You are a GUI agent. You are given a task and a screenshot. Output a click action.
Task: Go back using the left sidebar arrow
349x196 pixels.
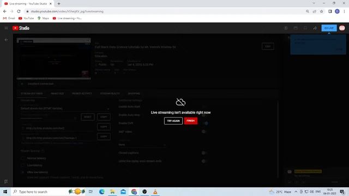coord(6,40)
